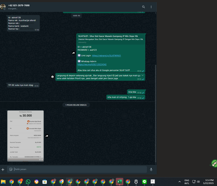
Task: Open Microsoft Store from the taskbar
Action: point(45,182)
